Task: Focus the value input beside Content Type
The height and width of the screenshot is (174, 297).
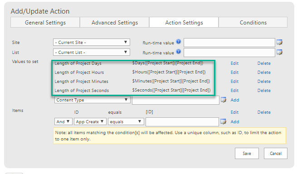Action: click(175, 100)
